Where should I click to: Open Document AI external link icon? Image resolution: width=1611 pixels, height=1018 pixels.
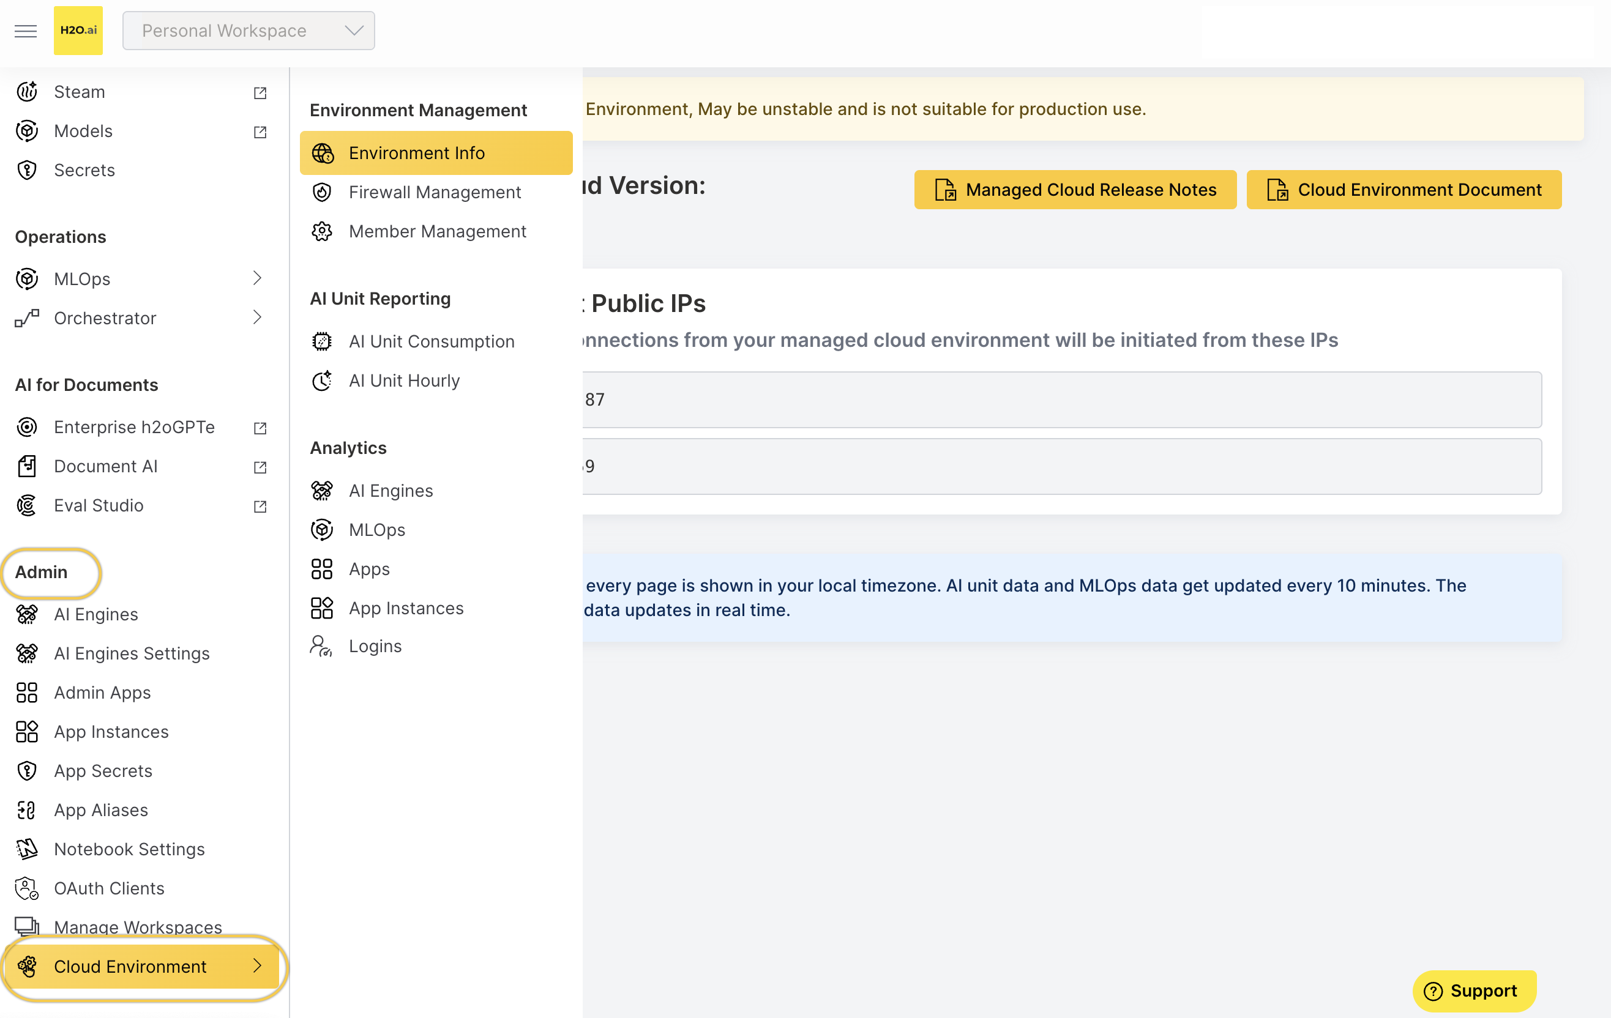coord(260,467)
